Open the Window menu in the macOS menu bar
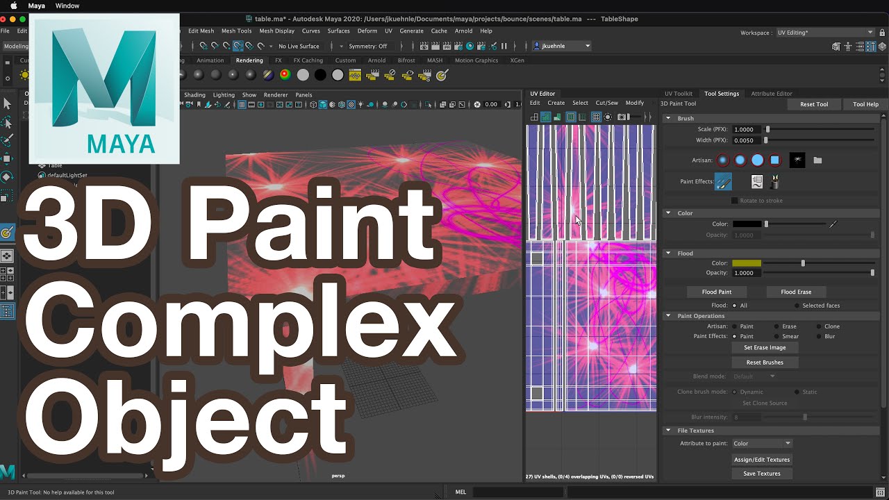The width and height of the screenshot is (889, 500). coord(67,6)
